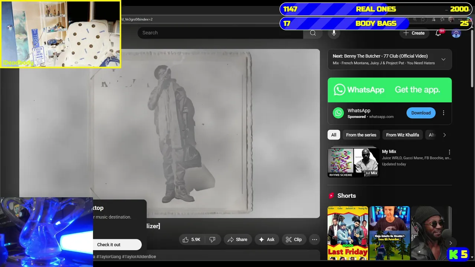Viewport: 475px width, 267px height.
Task: Like the video showing 5.9K likes
Action: pos(191,240)
